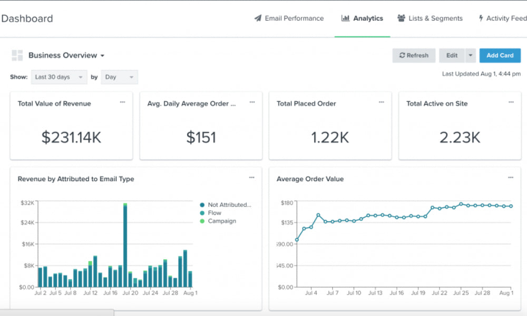
Task: Expand the Day interval dropdown
Action: coord(119,77)
